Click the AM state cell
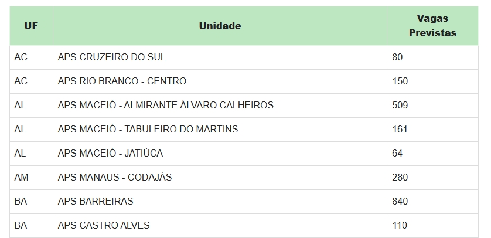The image size is (491, 238). click(x=21, y=177)
